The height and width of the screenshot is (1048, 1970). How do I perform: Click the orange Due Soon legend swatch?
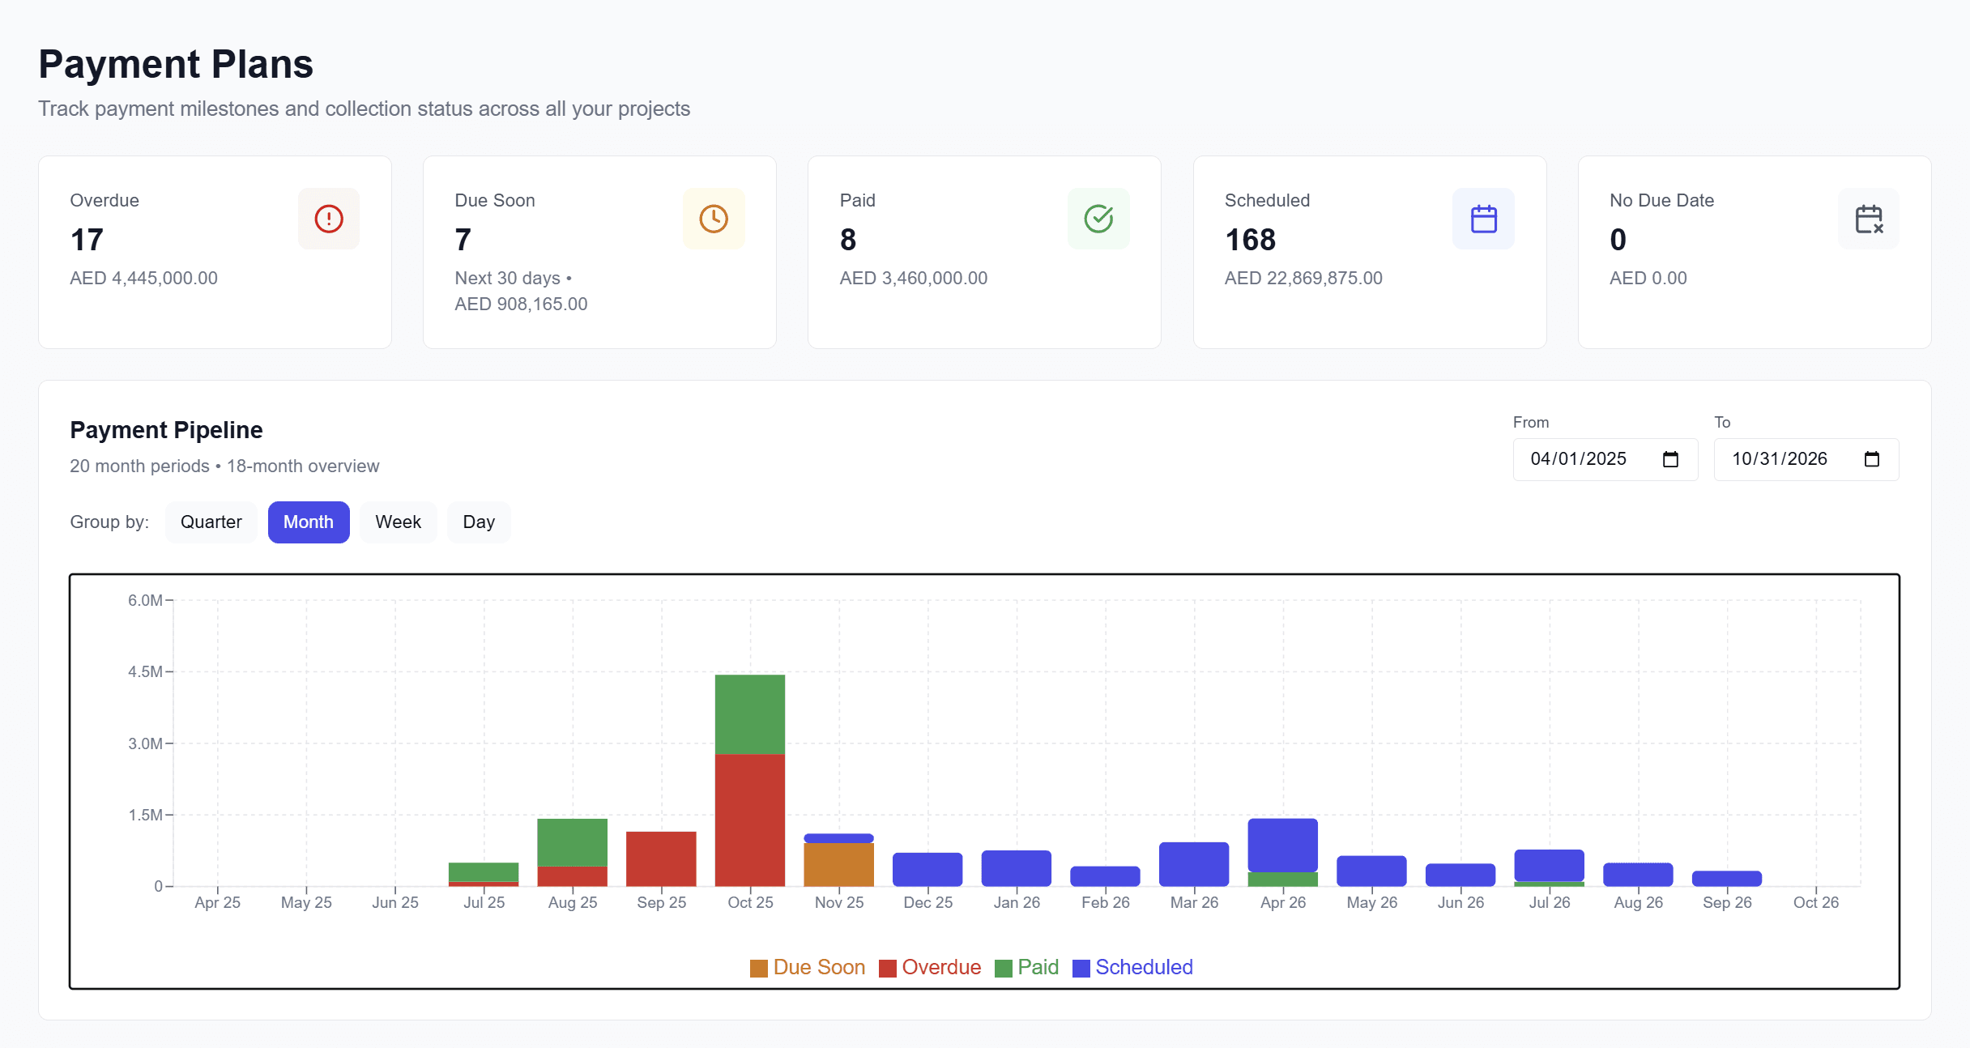(758, 967)
